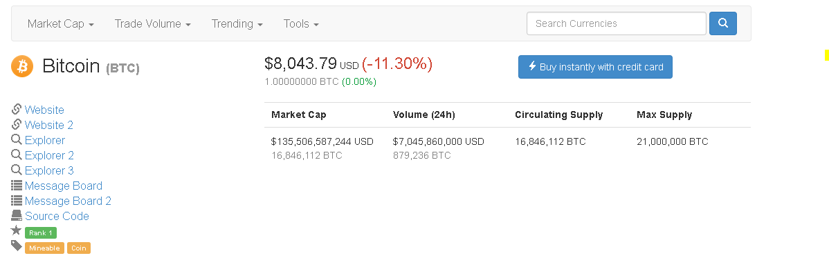
Task: Expand the Trade Volume dropdown
Action: pos(153,23)
